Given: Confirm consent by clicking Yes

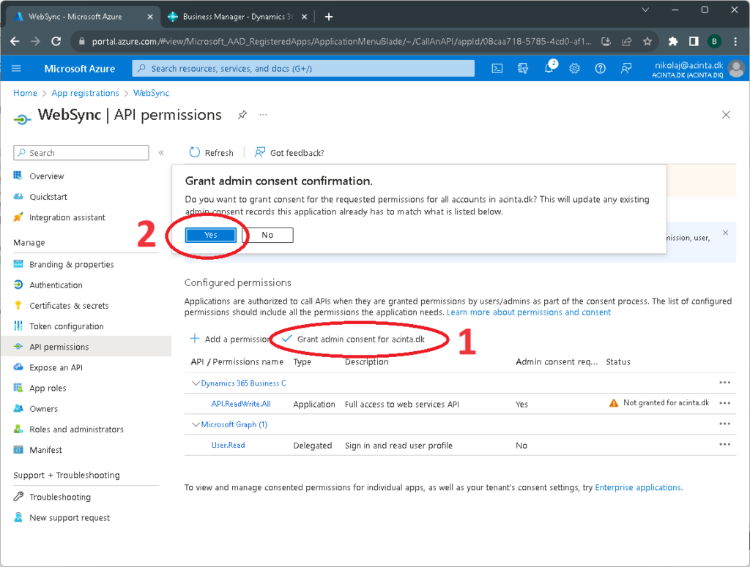Looking at the screenshot, I should [x=210, y=235].
